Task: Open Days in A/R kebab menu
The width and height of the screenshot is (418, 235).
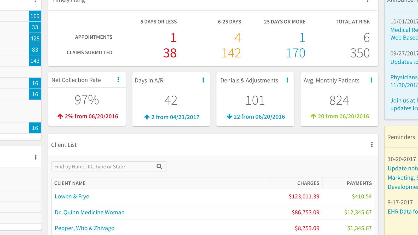Action: 203,80
